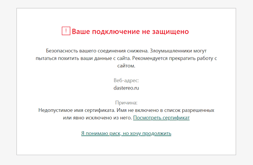The height and width of the screenshot is (165, 253).
Task: Click the red exclamation warning icon
Action: click(66, 31)
